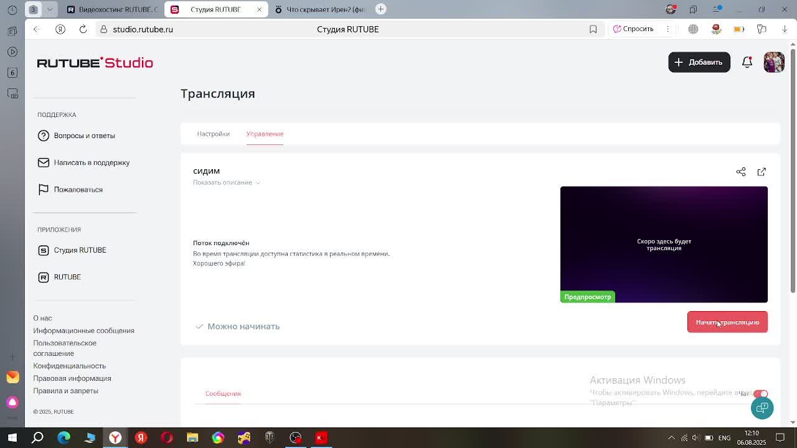Image resolution: width=797 pixels, height=448 pixels.
Task: Click the notifications bell icon
Action: (747, 62)
